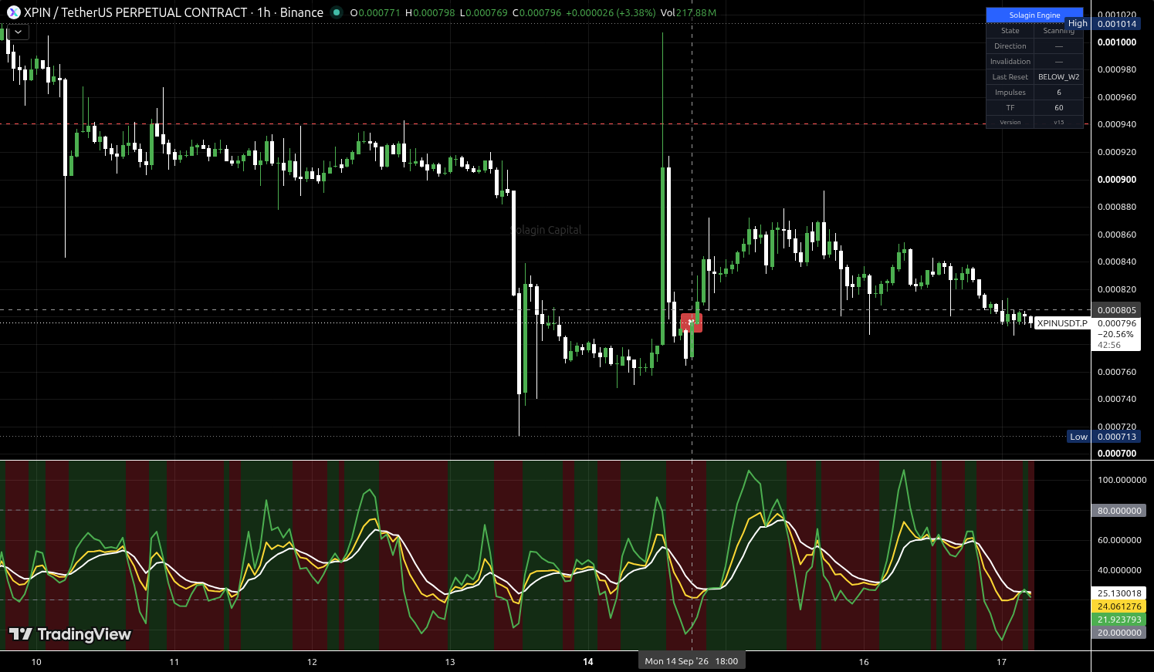Viewport: 1154px width, 672px height.
Task: Select the open value O0.000771
Action: tap(375, 12)
